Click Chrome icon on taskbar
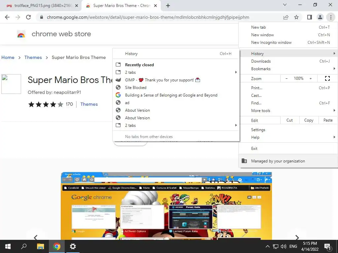This screenshot has height=253, width=338. tap(57, 246)
